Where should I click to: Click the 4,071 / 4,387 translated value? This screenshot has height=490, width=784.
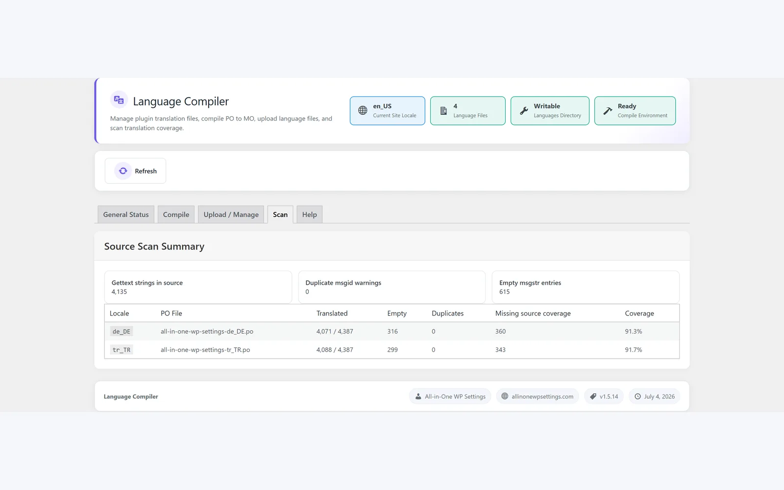[x=335, y=331]
